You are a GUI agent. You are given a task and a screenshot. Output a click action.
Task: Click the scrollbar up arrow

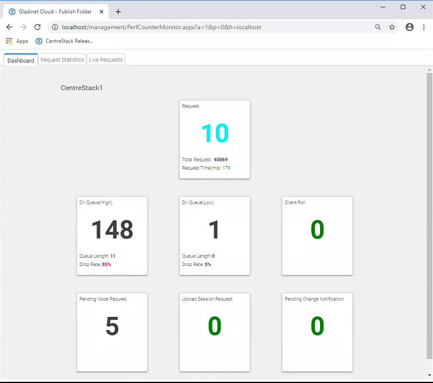point(429,70)
